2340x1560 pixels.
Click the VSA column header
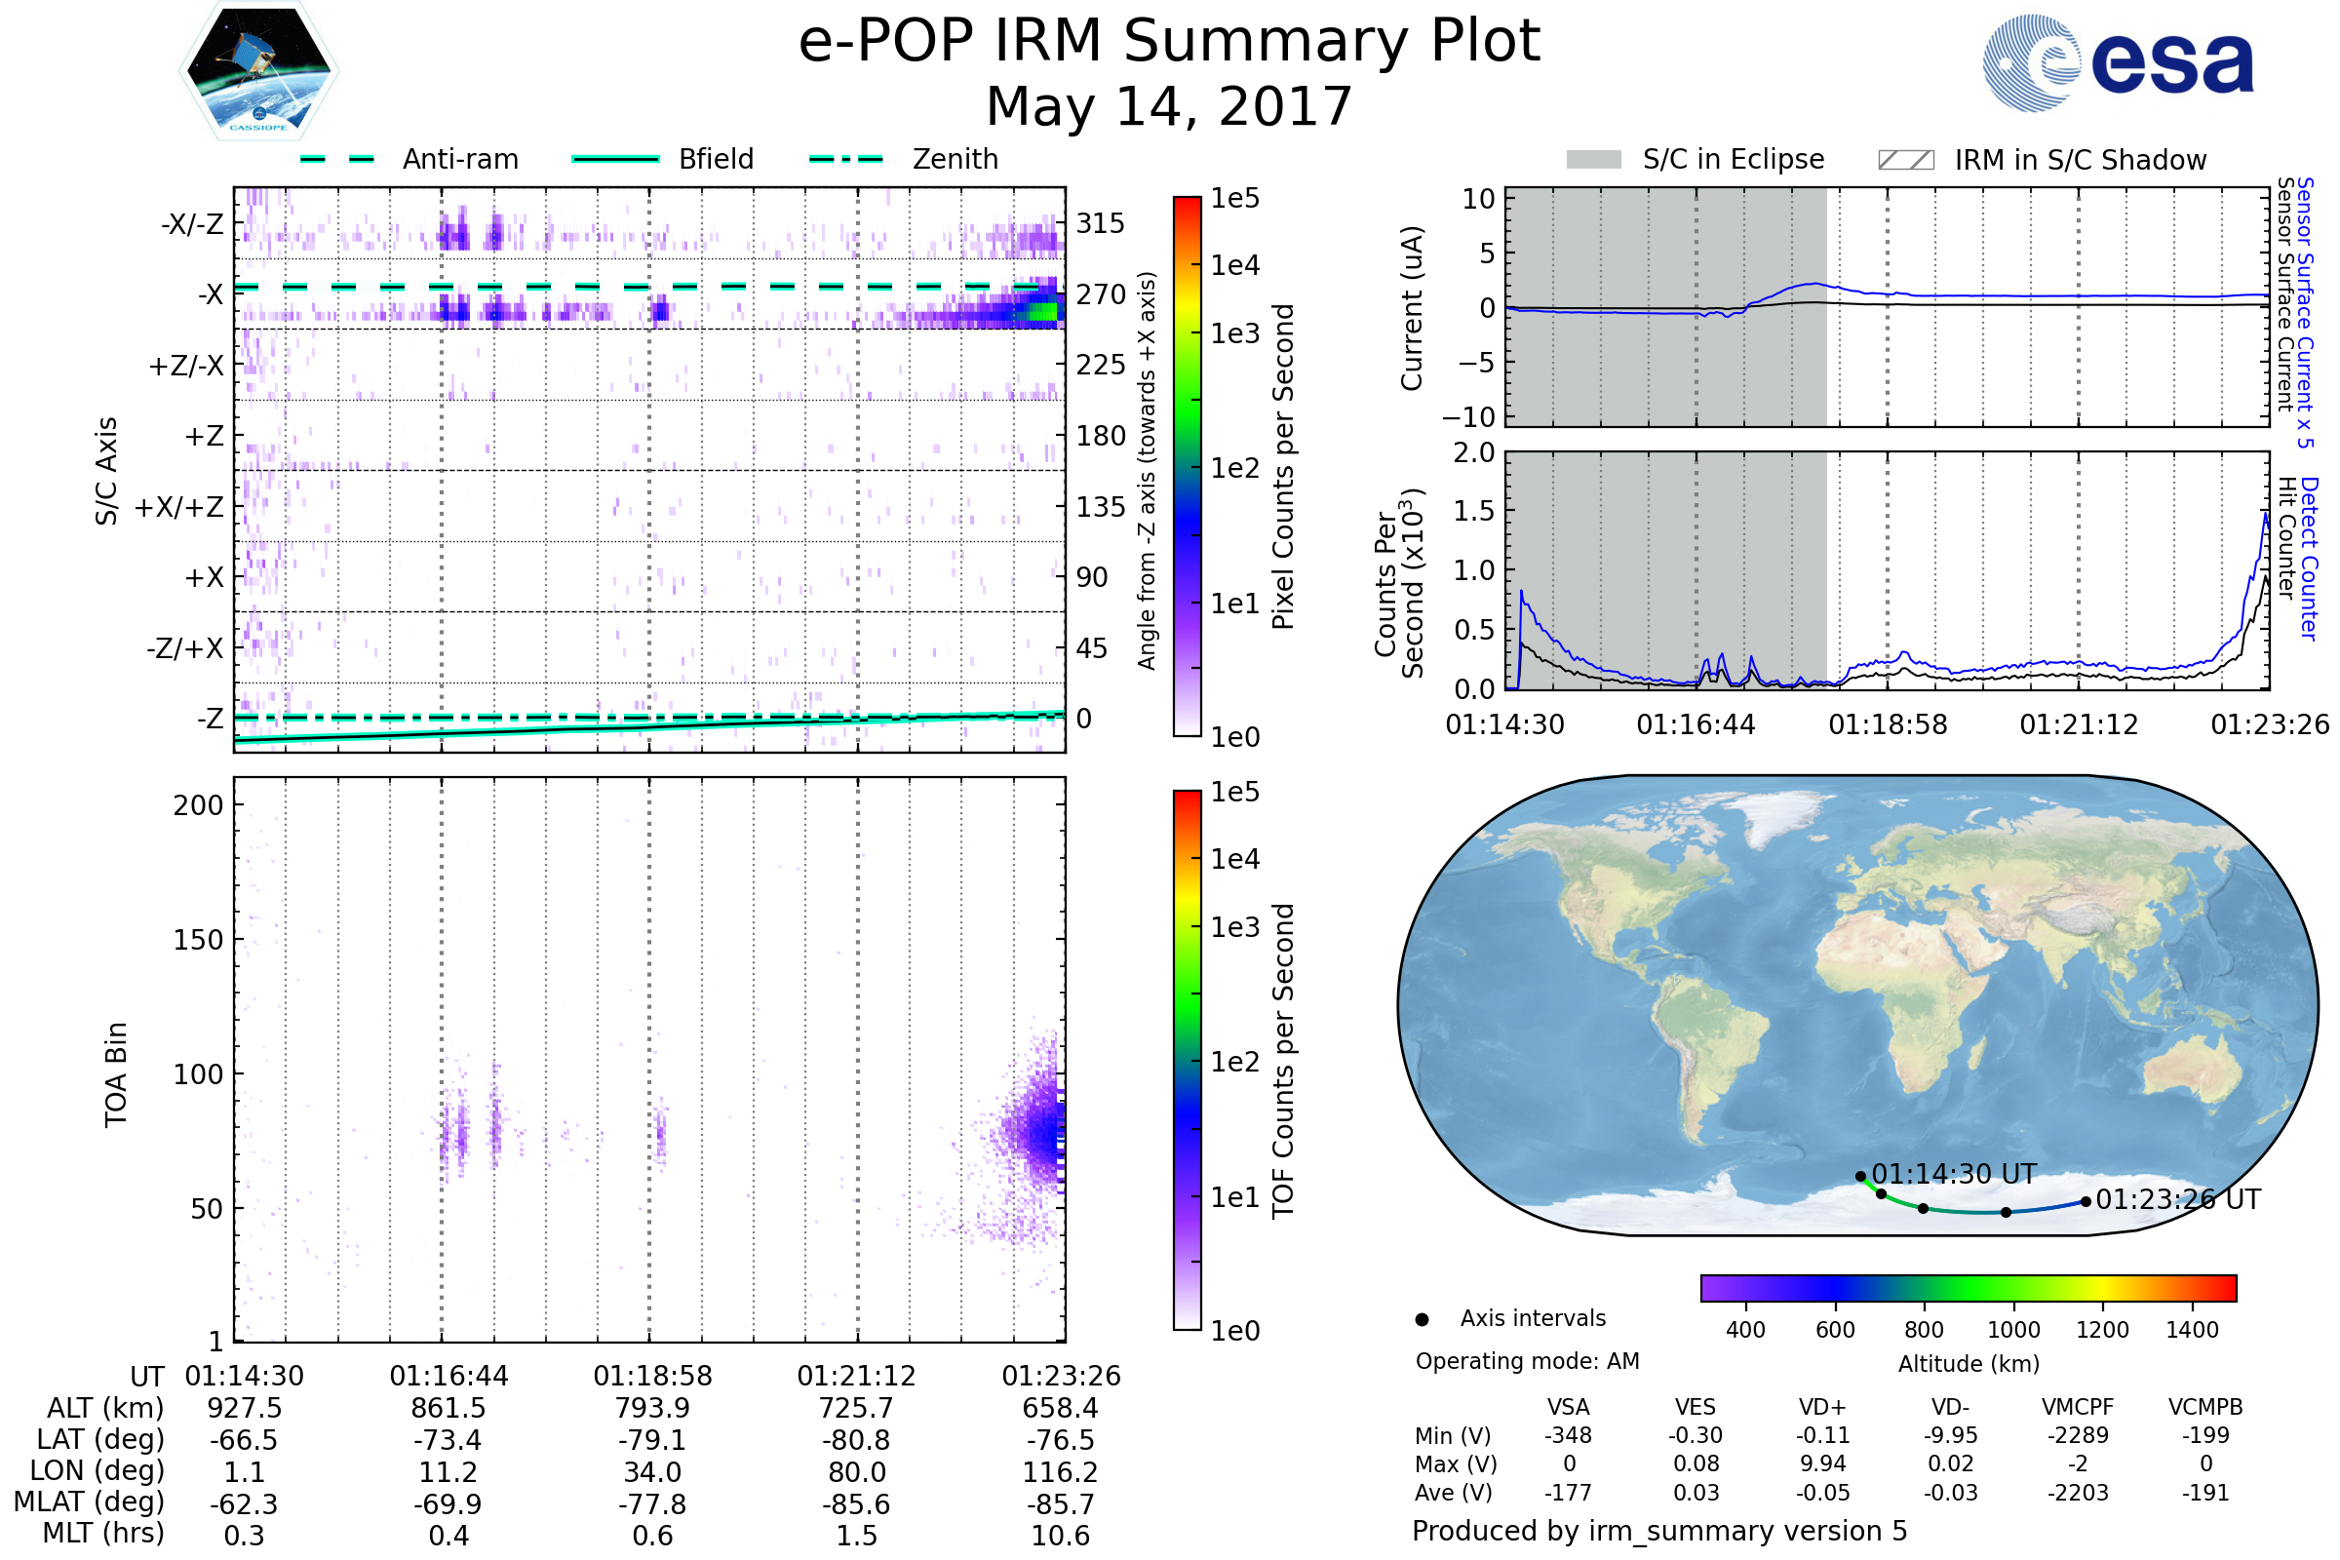coord(1568,1407)
